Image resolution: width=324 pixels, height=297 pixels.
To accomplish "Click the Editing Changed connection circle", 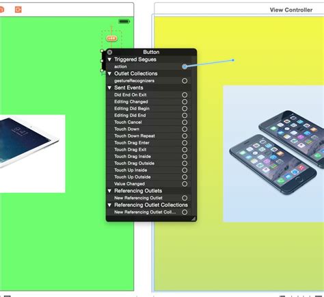I will click(185, 102).
